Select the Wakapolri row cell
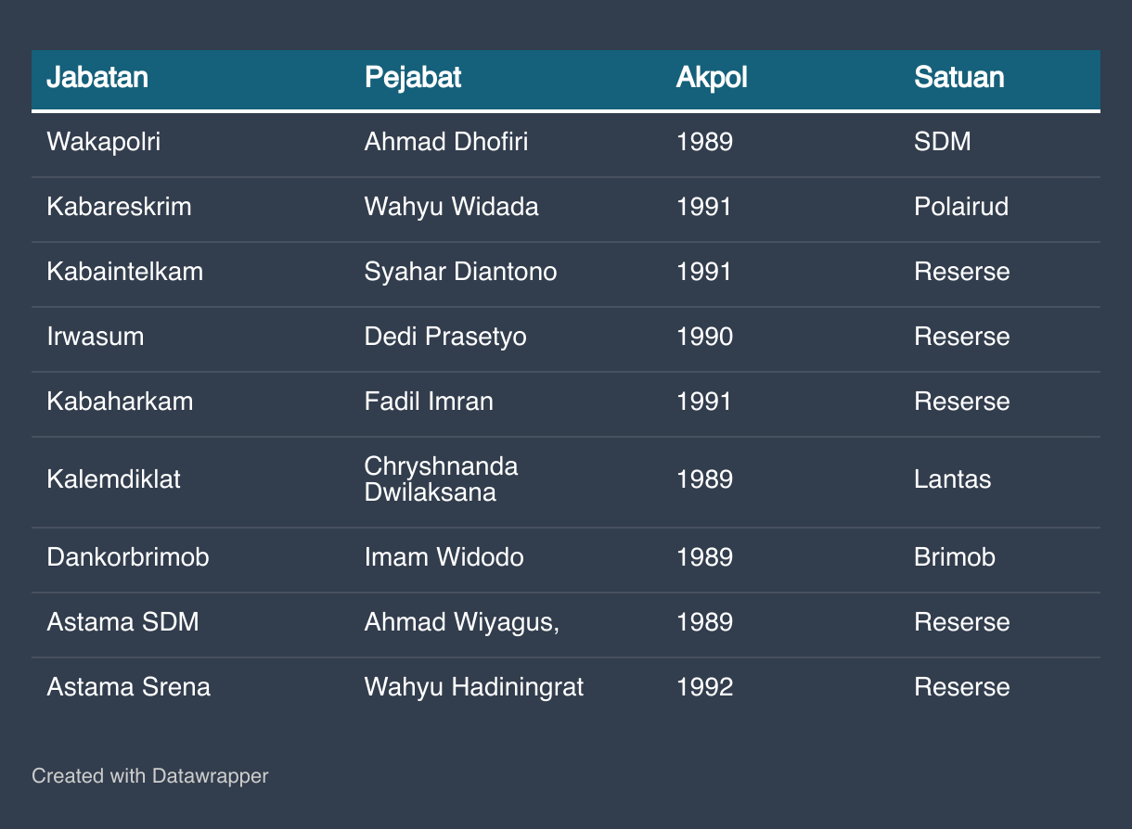This screenshot has height=829, width=1132. [x=103, y=142]
